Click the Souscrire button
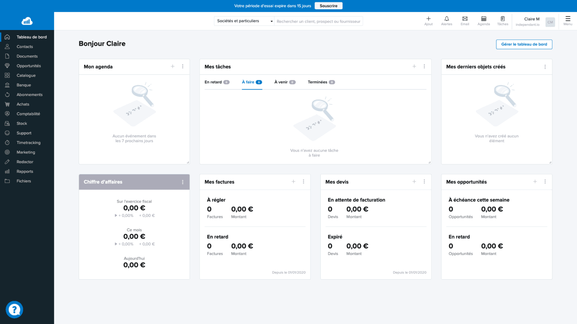The width and height of the screenshot is (577, 324). tap(328, 6)
